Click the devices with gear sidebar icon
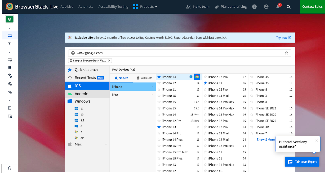Viewport: 327px width, 173px height. coord(10,60)
